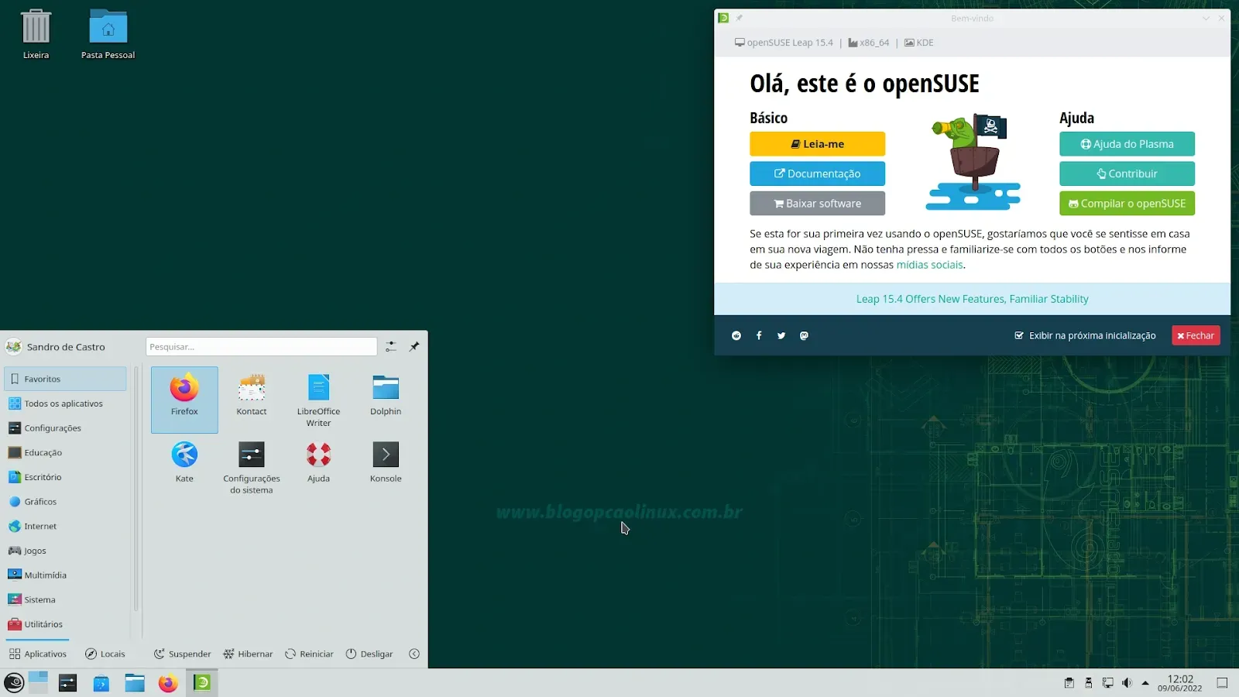Open the Mastodon social icon in Welcome

(804, 335)
